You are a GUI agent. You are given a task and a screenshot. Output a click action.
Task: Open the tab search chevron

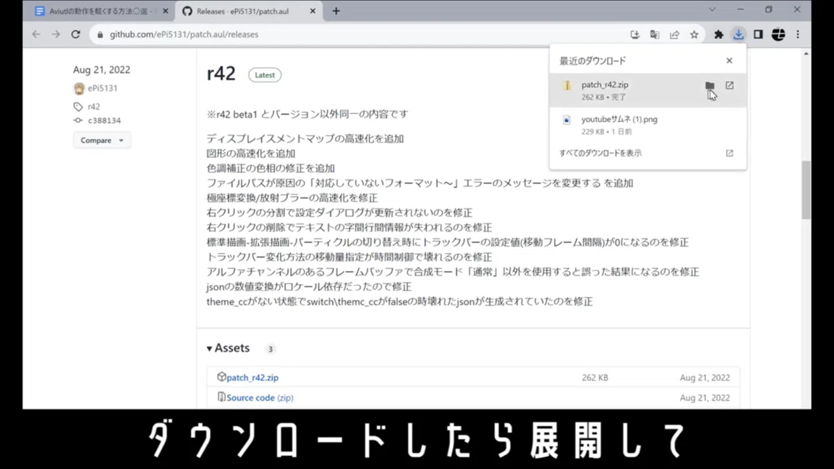pyautogui.click(x=712, y=10)
